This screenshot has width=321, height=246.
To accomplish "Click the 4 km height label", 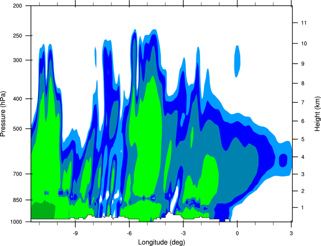I will (303, 157).
